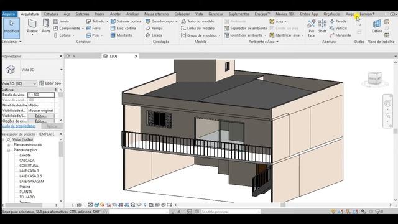Collapse the Plantas de piso tree node
Viewport: 398px width, 224px height.
8,150
